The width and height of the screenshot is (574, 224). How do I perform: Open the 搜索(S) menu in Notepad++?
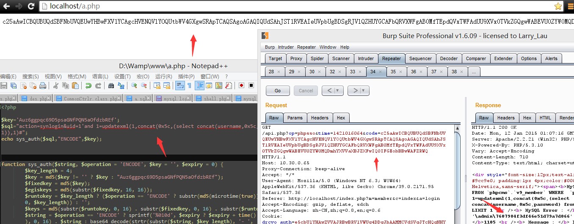pos(30,76)
